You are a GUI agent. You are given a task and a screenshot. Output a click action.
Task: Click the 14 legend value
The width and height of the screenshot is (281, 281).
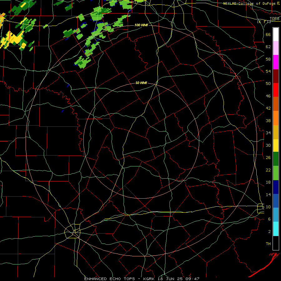268,195
